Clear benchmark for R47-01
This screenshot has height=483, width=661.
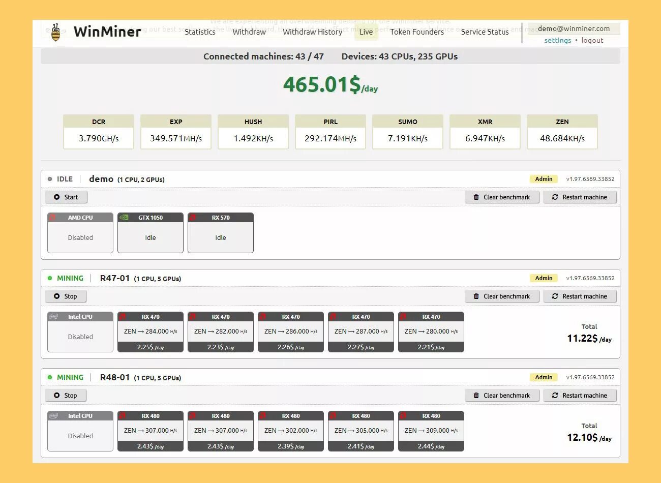tap(502, 296)
